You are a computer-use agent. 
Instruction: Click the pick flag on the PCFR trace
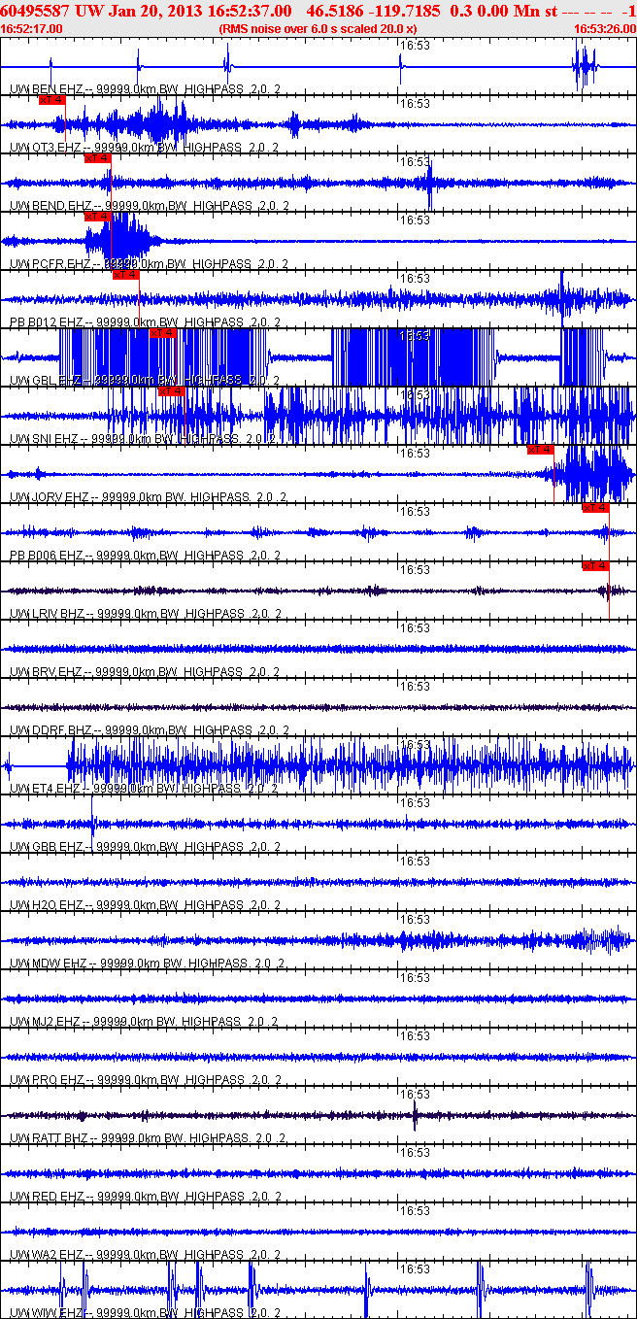point(98,217)
